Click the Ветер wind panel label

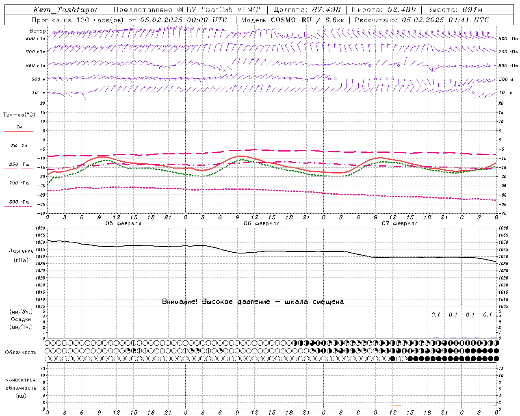point(37,31)
